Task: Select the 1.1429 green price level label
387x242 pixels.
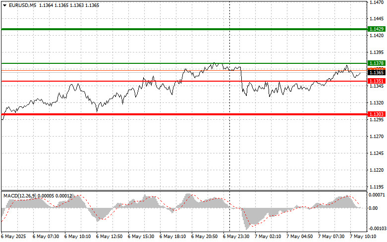Action: point(377,29)
